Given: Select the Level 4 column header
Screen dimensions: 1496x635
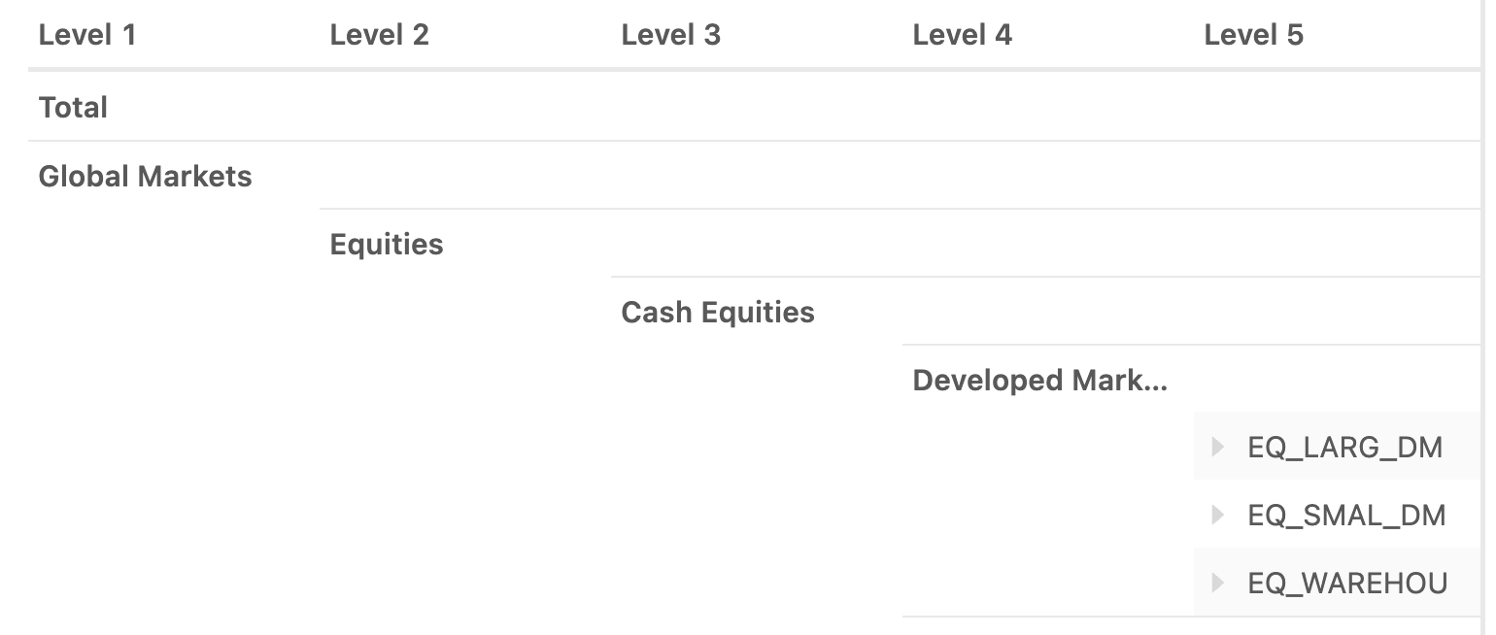Looking at the screenshot, I should pyautogui.click(x=962, y=35).
